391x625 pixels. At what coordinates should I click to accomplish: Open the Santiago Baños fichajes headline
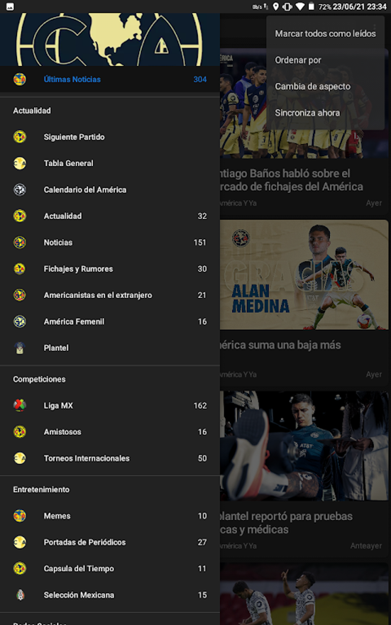click(x=291, y=180)
